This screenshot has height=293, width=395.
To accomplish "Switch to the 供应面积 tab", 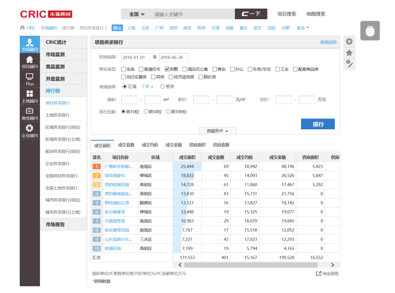I will [197, 145].
